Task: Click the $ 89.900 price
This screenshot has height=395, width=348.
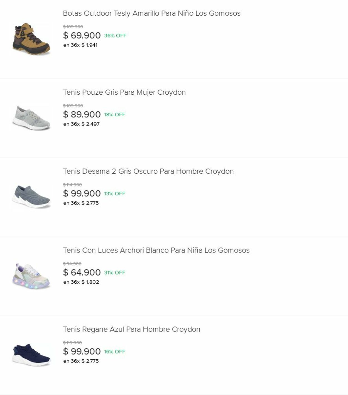Action: pos(82,115)
